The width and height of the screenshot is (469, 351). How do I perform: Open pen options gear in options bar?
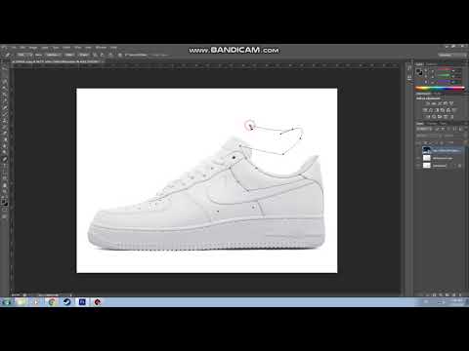(119, 55)
